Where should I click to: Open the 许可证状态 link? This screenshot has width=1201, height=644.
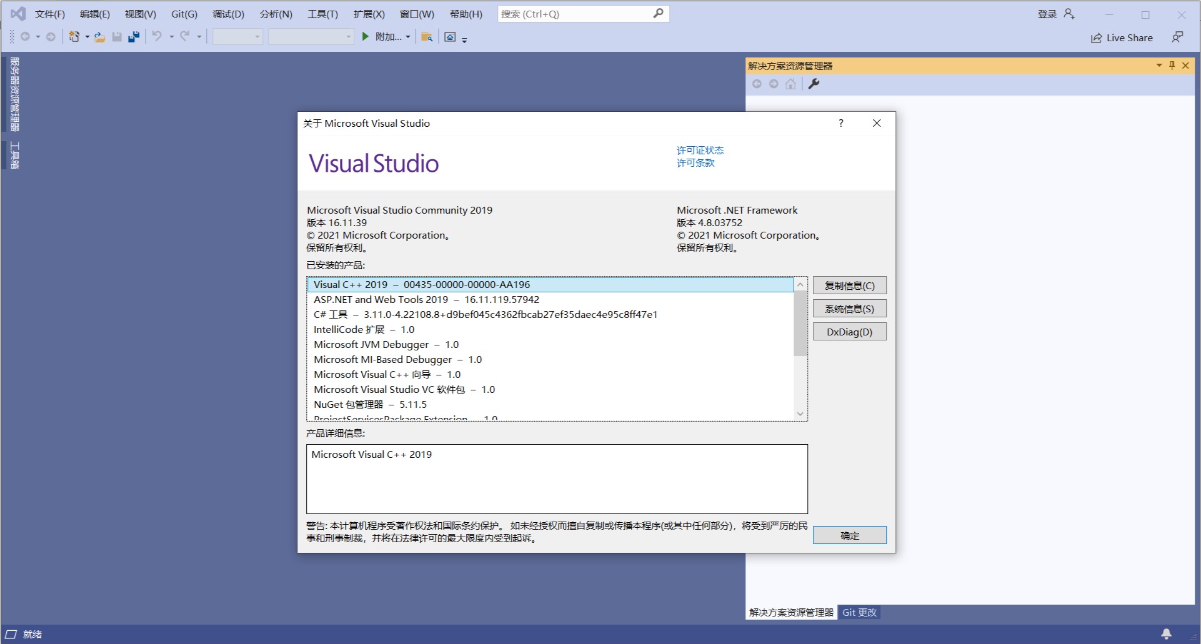tap(700, 151)
